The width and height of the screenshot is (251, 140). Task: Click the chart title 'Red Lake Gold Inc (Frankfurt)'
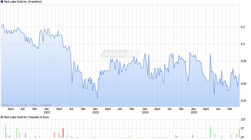click(23, 2)
